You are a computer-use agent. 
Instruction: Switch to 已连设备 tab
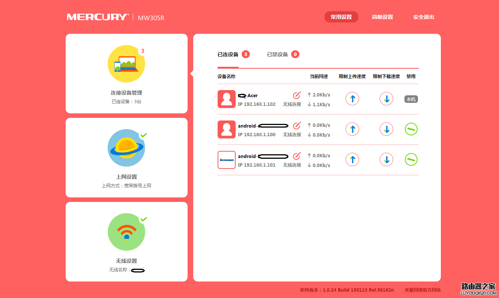(x=228, y=54)
